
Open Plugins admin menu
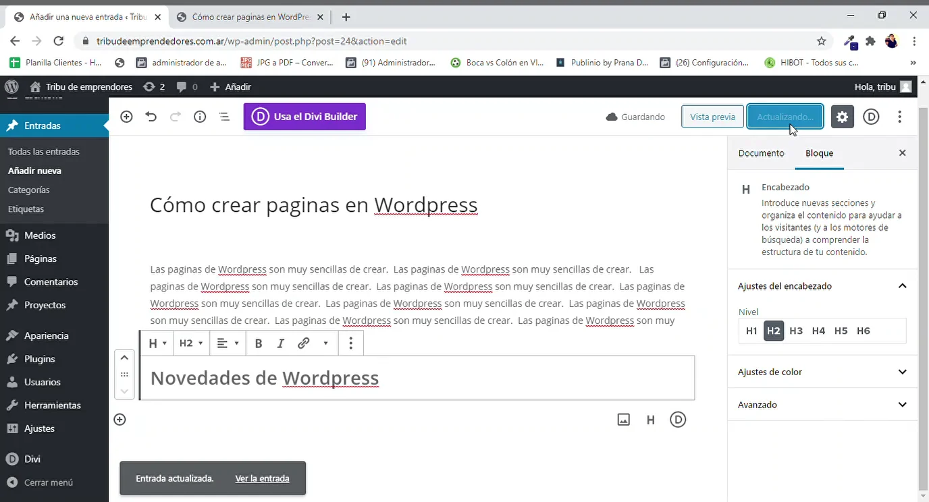pyautogui.click(x=54, y=359)
